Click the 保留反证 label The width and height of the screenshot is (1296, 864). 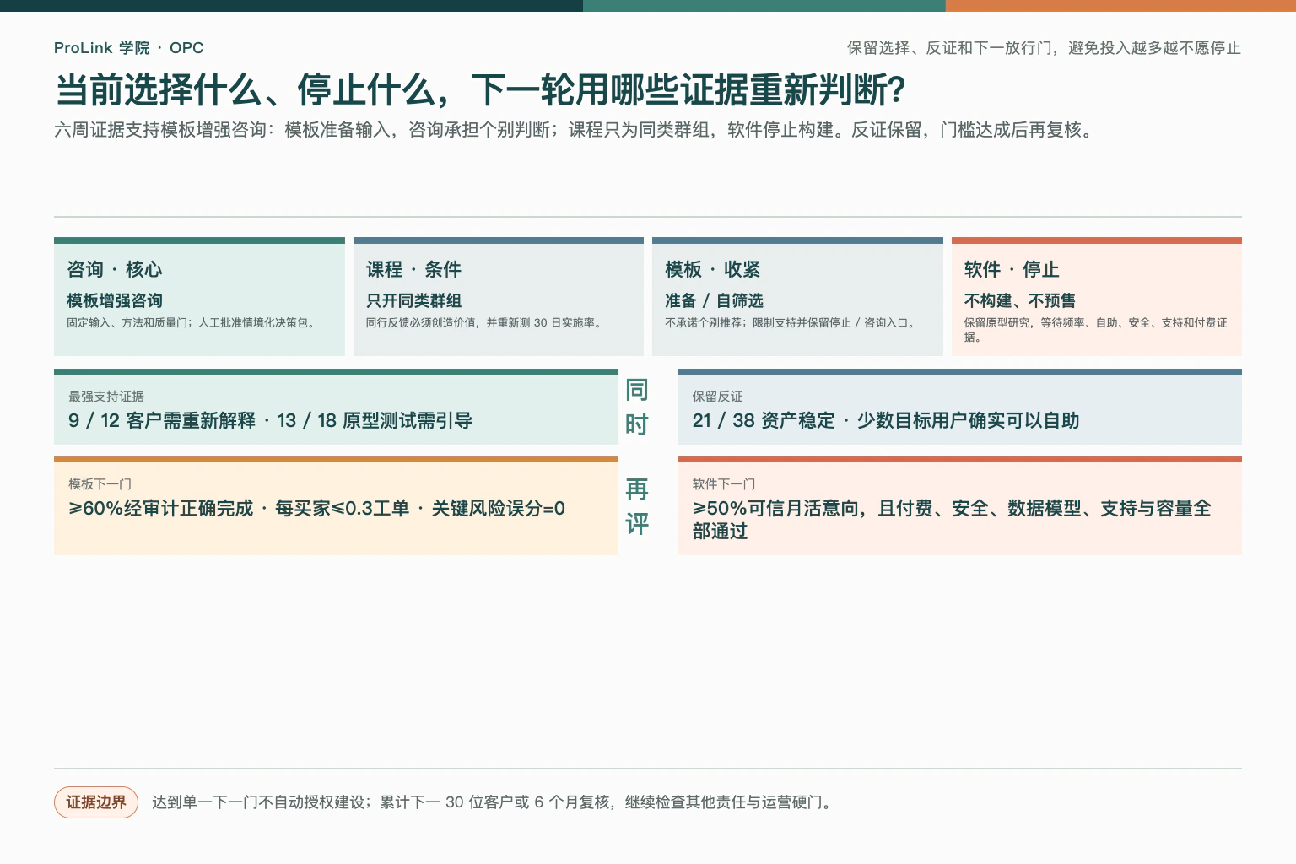click(718, 396)
